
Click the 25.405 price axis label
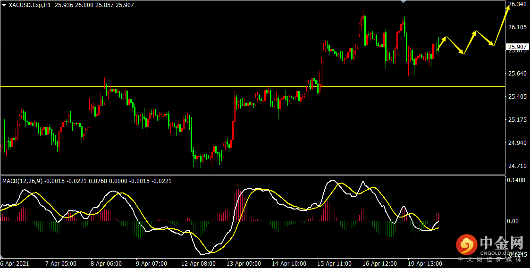(x=518, y=97)
